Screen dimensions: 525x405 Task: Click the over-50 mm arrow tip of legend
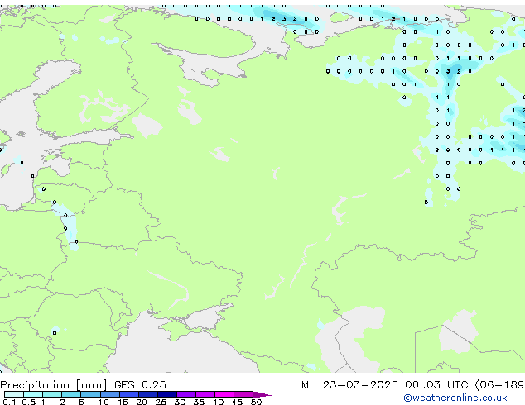262,395
